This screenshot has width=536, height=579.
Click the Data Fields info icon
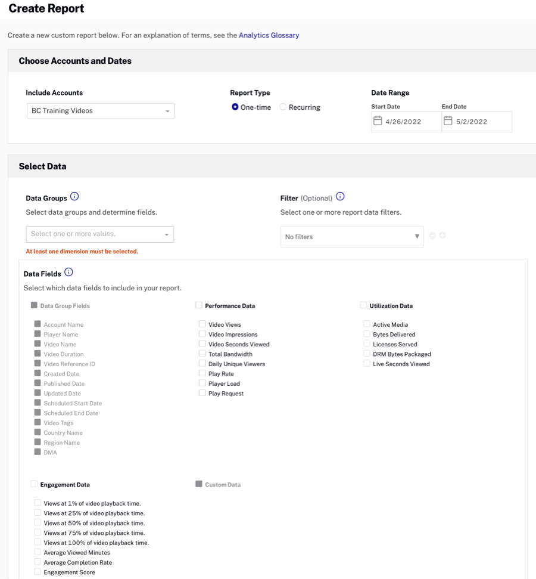tap(68, 273)
